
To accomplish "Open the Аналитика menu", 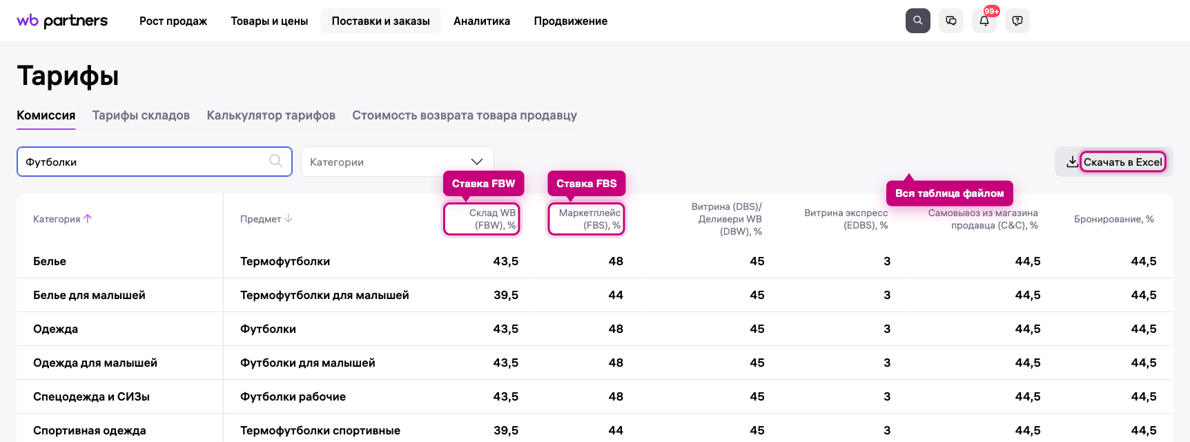I will click(x=482, y=21).
